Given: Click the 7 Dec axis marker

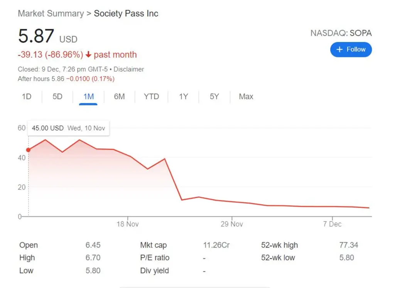Looking at the screenshot, I should [332, 224].
